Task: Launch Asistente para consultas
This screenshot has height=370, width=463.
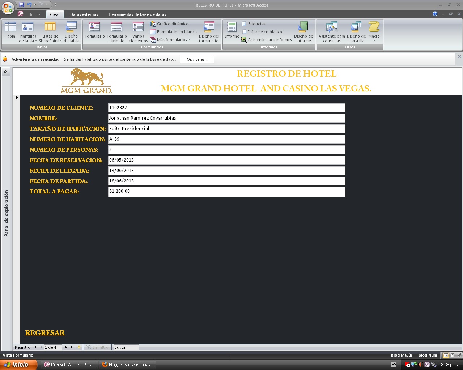Action: 332,32
